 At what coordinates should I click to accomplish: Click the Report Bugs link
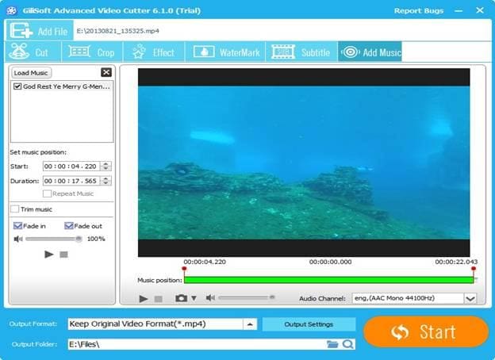pyautogui.click(x=419, y=11)
